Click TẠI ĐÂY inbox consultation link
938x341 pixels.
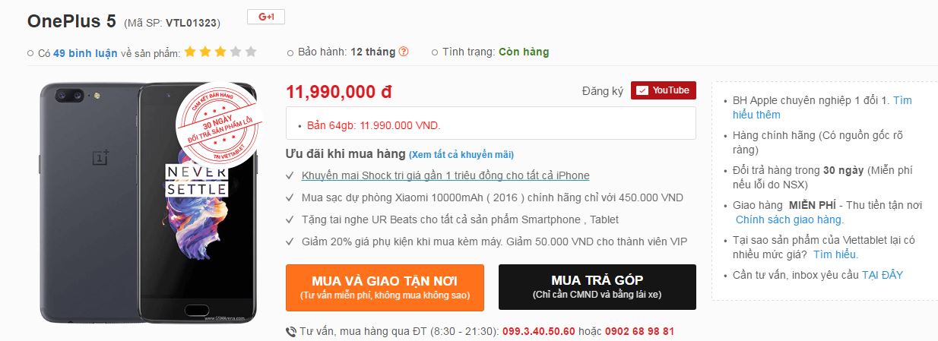[x=883, y=275]
